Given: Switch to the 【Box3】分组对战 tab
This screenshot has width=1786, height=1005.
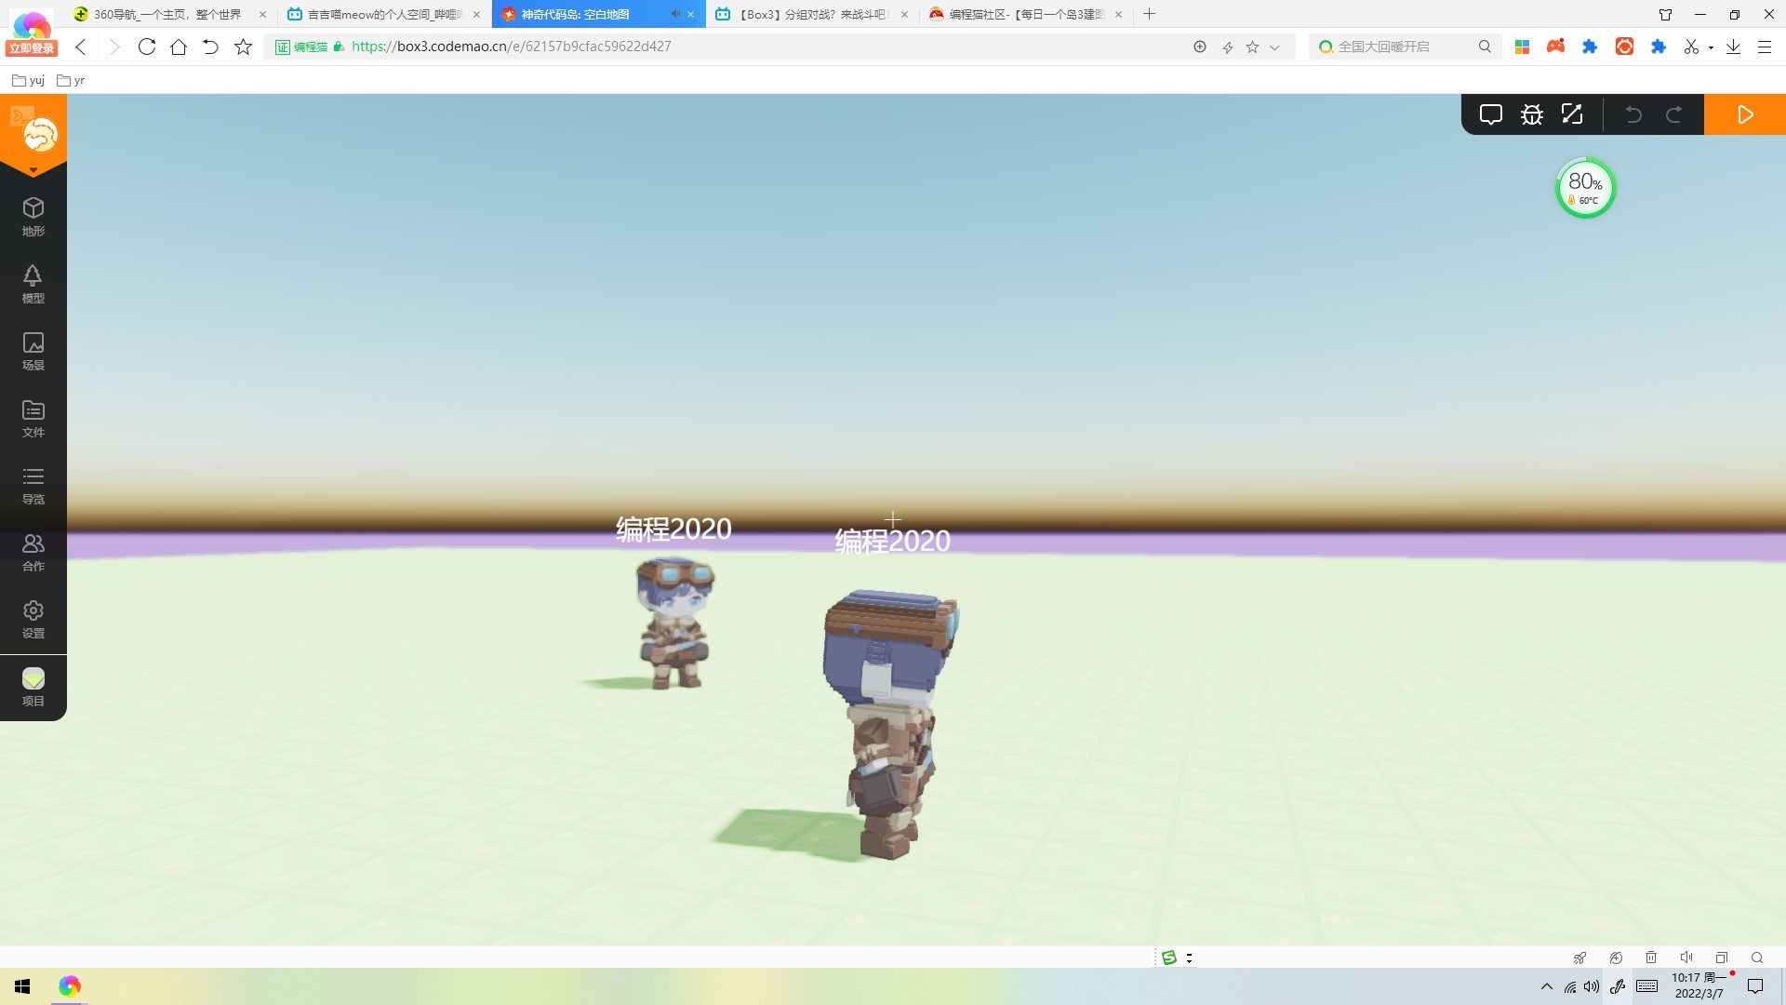Looking at the screenshot, I should pyautogui.click(x=813, y=14).
